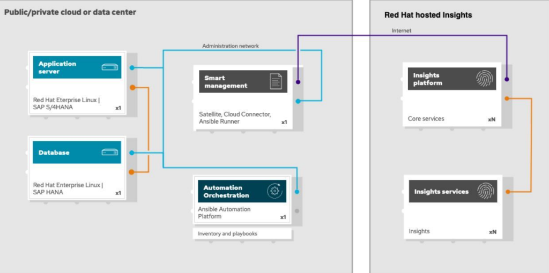549x273 pixels.
Task: Click the document icon in Smart management header
Action: pos(276,81)
